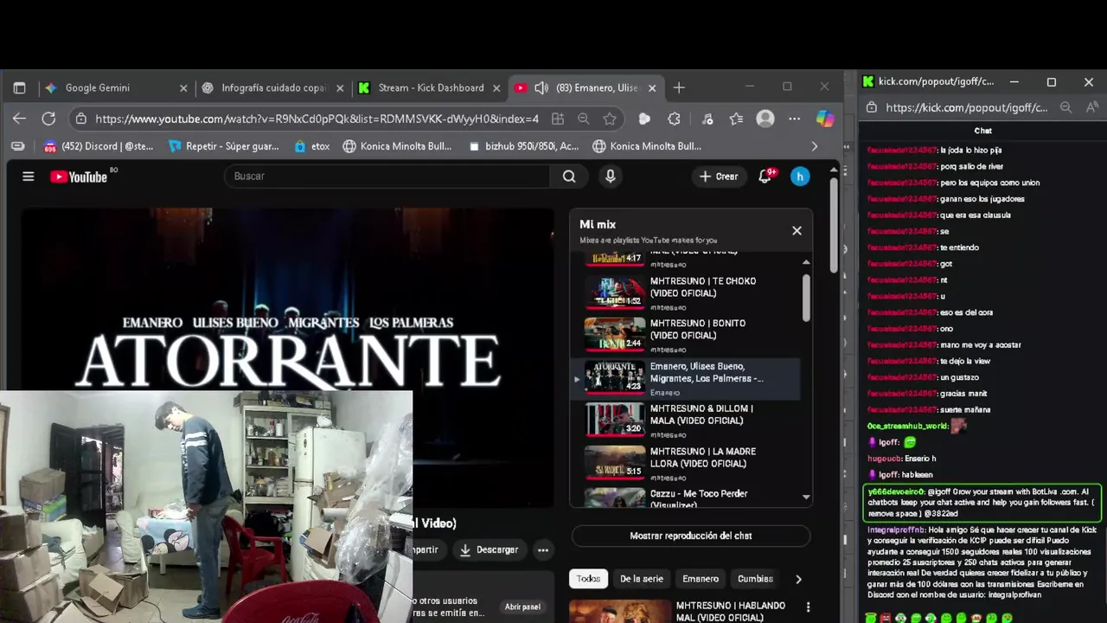1107x623 pixels.
Task: Select the Emanero YouTube tab
Action: coord(586,87)
